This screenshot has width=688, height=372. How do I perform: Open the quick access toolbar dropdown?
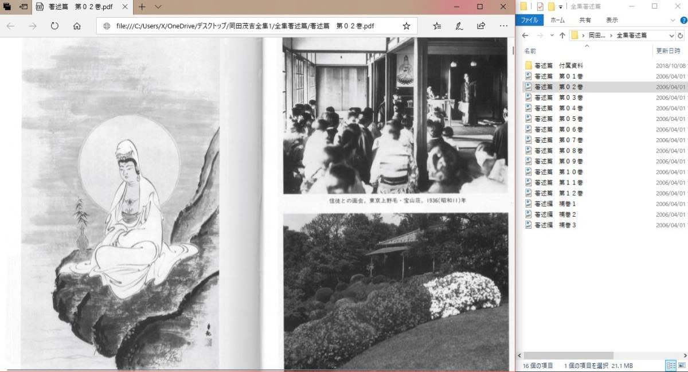[560, 7]
